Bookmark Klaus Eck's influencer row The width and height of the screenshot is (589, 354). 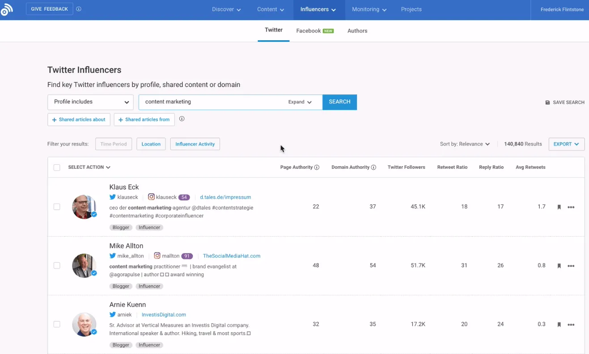point(559,207)
